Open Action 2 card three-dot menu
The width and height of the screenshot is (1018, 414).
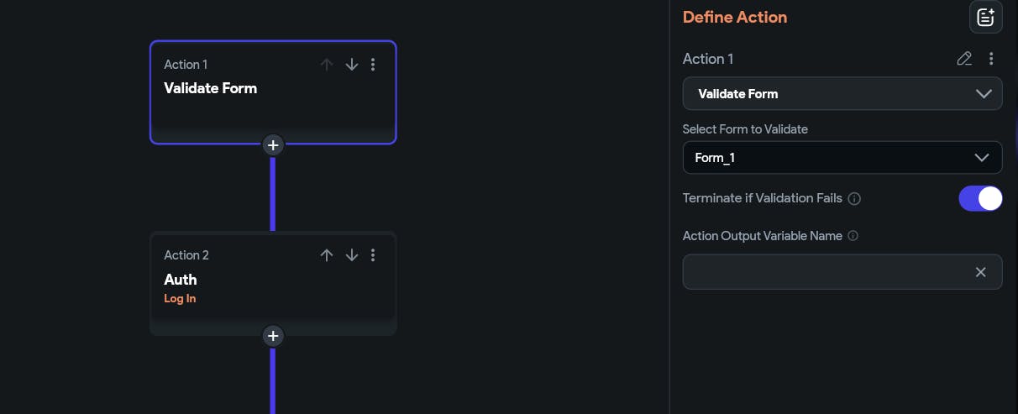click(373, 255)
